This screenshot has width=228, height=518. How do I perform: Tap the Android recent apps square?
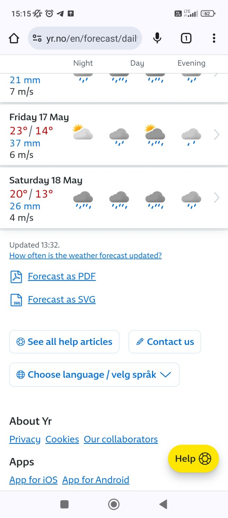(x=64, y=504)
